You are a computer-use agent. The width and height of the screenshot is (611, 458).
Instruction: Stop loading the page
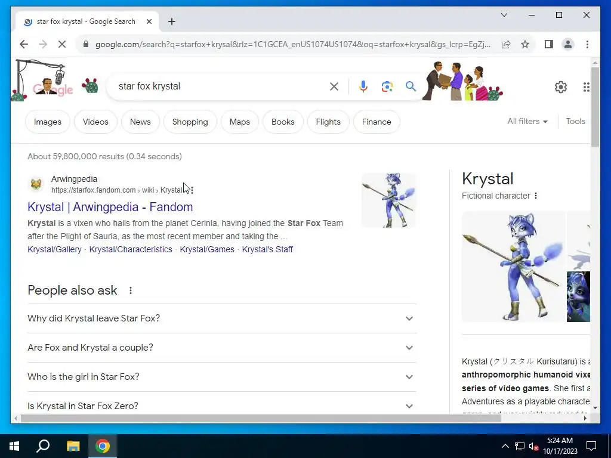62,44
